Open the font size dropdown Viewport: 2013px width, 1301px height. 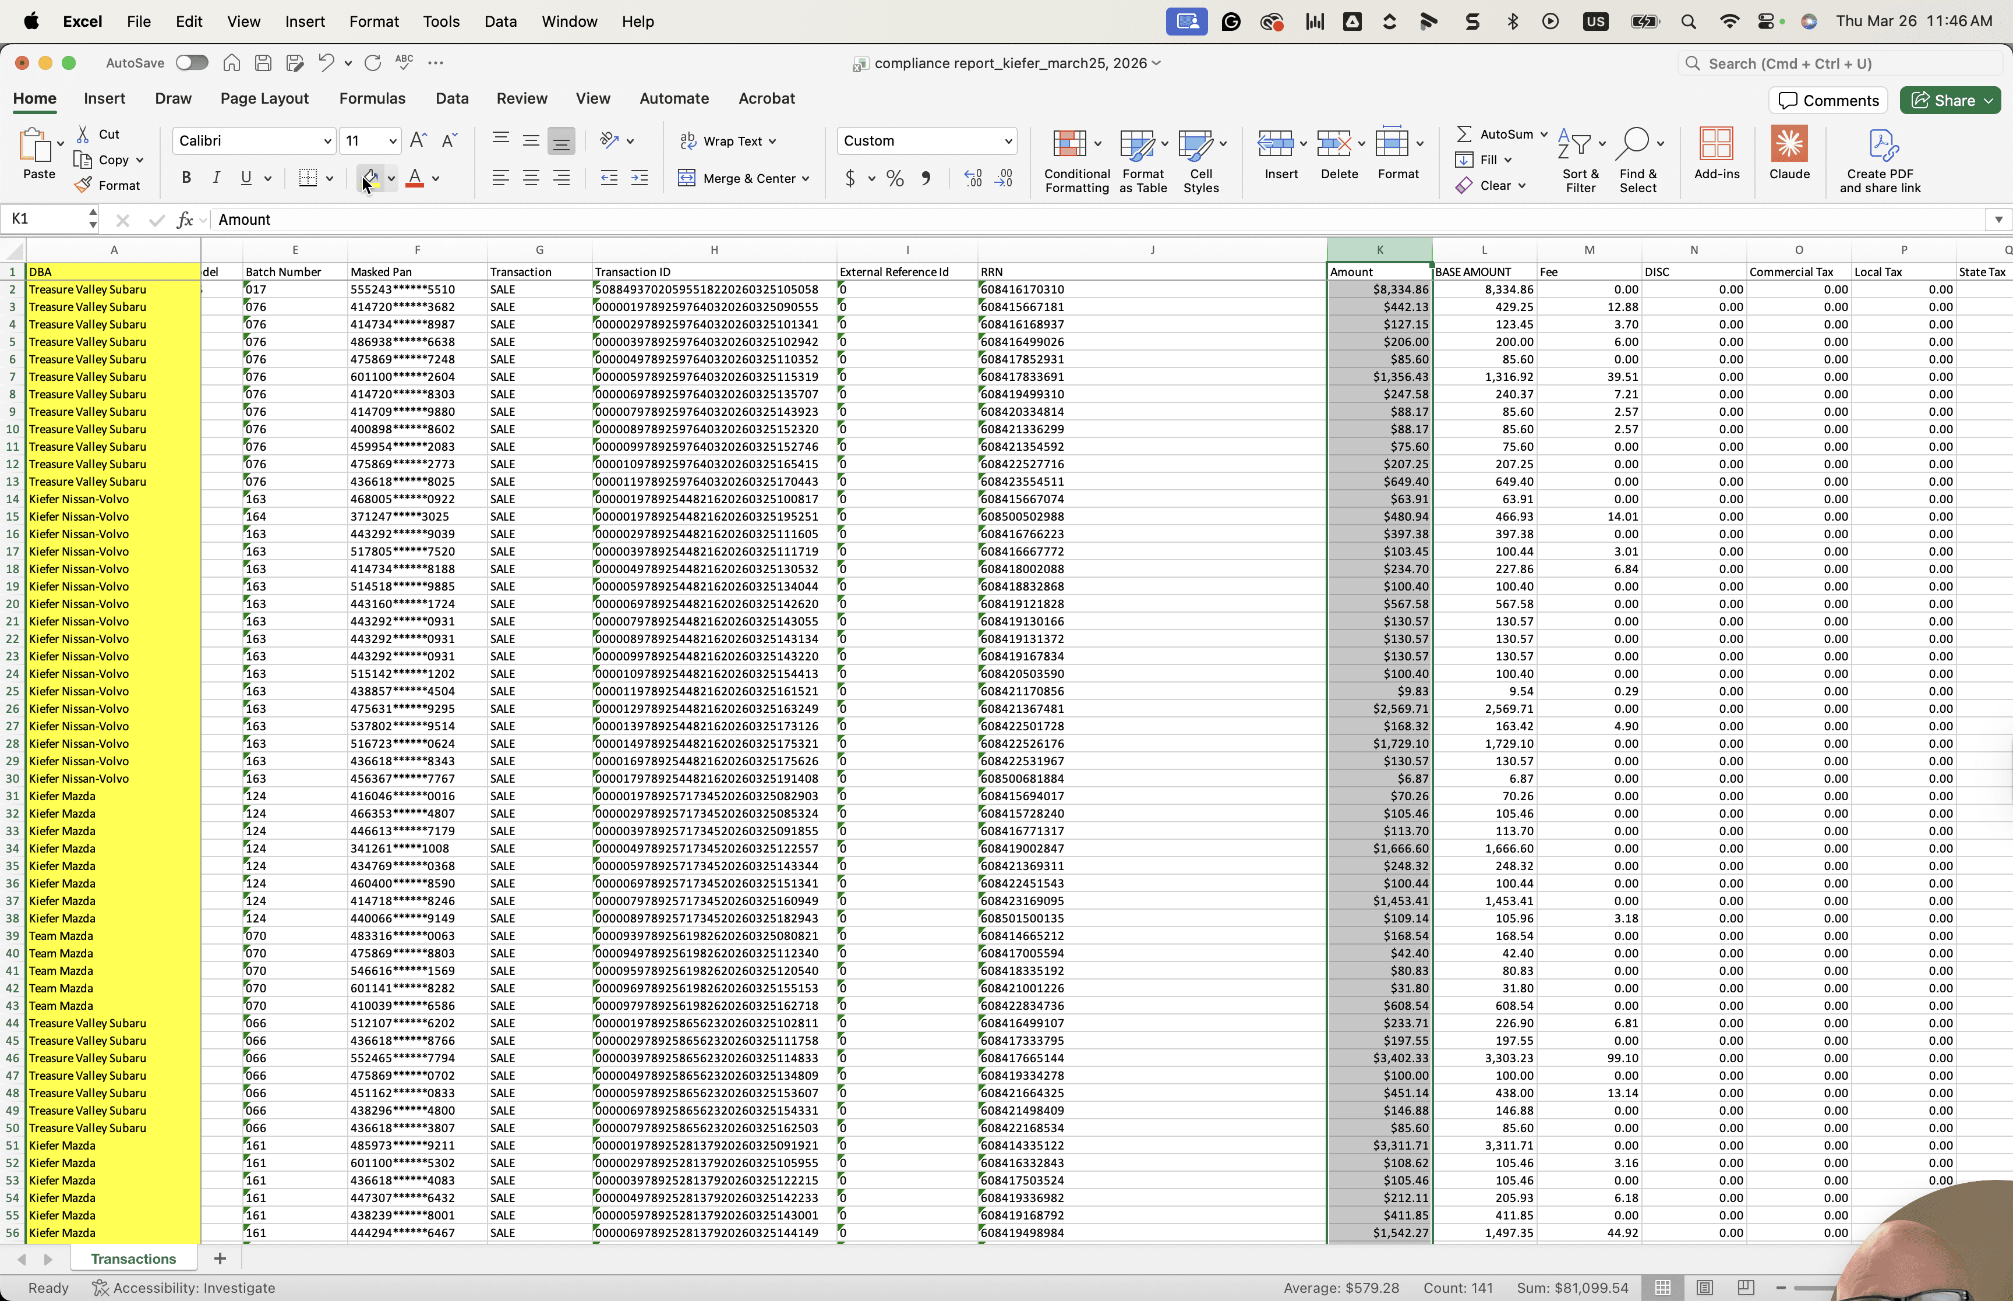pos(393,141)
